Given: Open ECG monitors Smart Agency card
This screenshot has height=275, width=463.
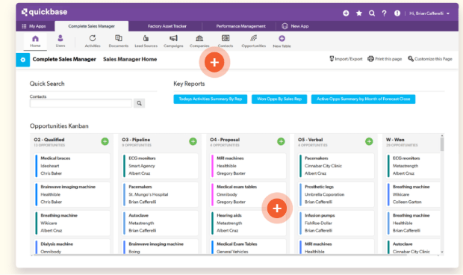Looking at the screenshot, I should 160,166.
